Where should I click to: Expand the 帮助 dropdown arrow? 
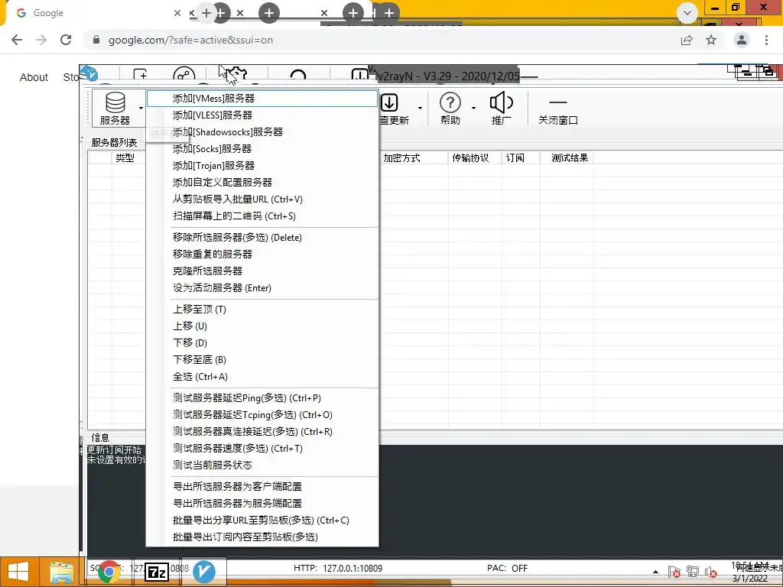(473, 108)
